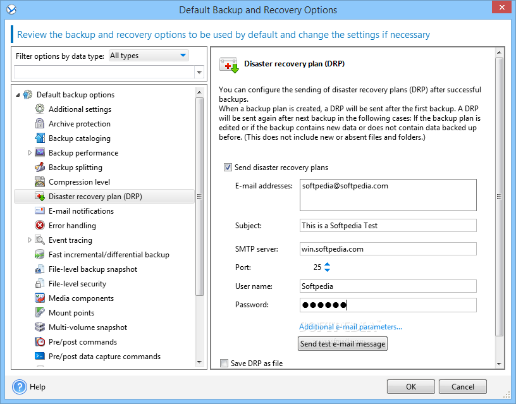Click the right panel scroll up arrow

click(499, 52)
